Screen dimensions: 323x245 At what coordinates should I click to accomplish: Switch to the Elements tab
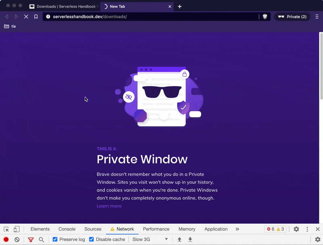point(40,229)
